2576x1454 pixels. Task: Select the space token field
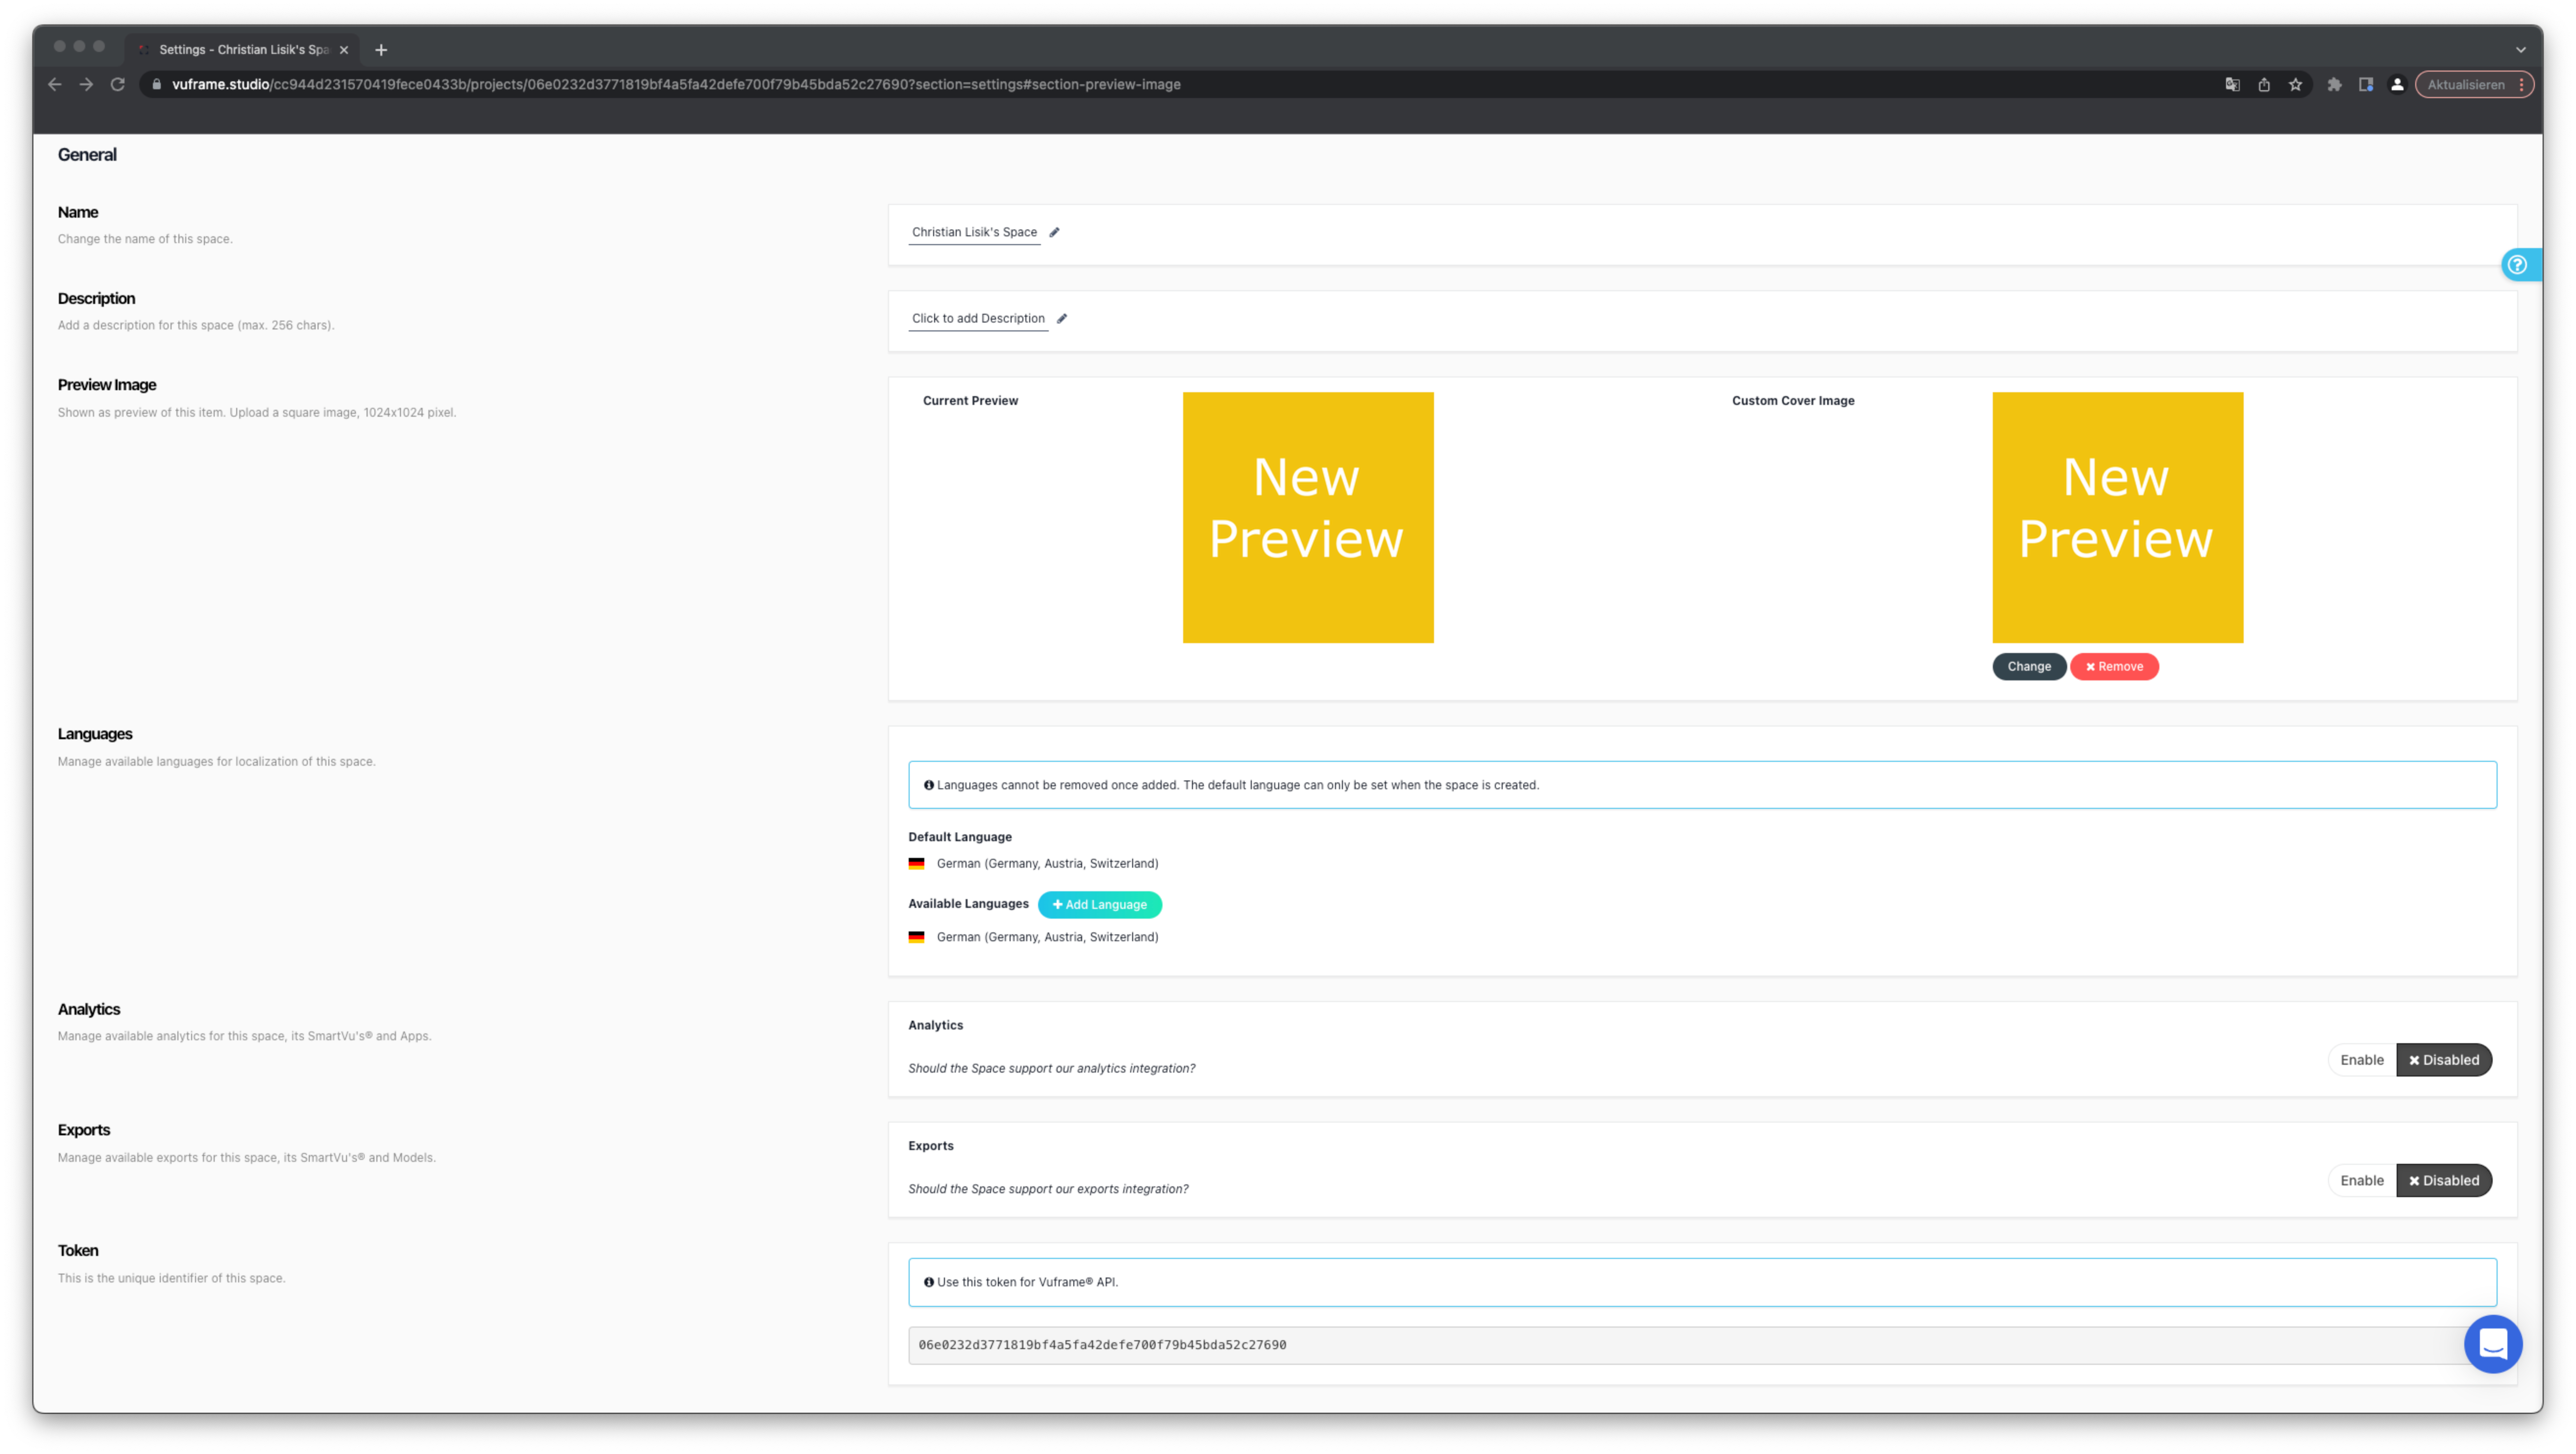tap(1702, 1345)
